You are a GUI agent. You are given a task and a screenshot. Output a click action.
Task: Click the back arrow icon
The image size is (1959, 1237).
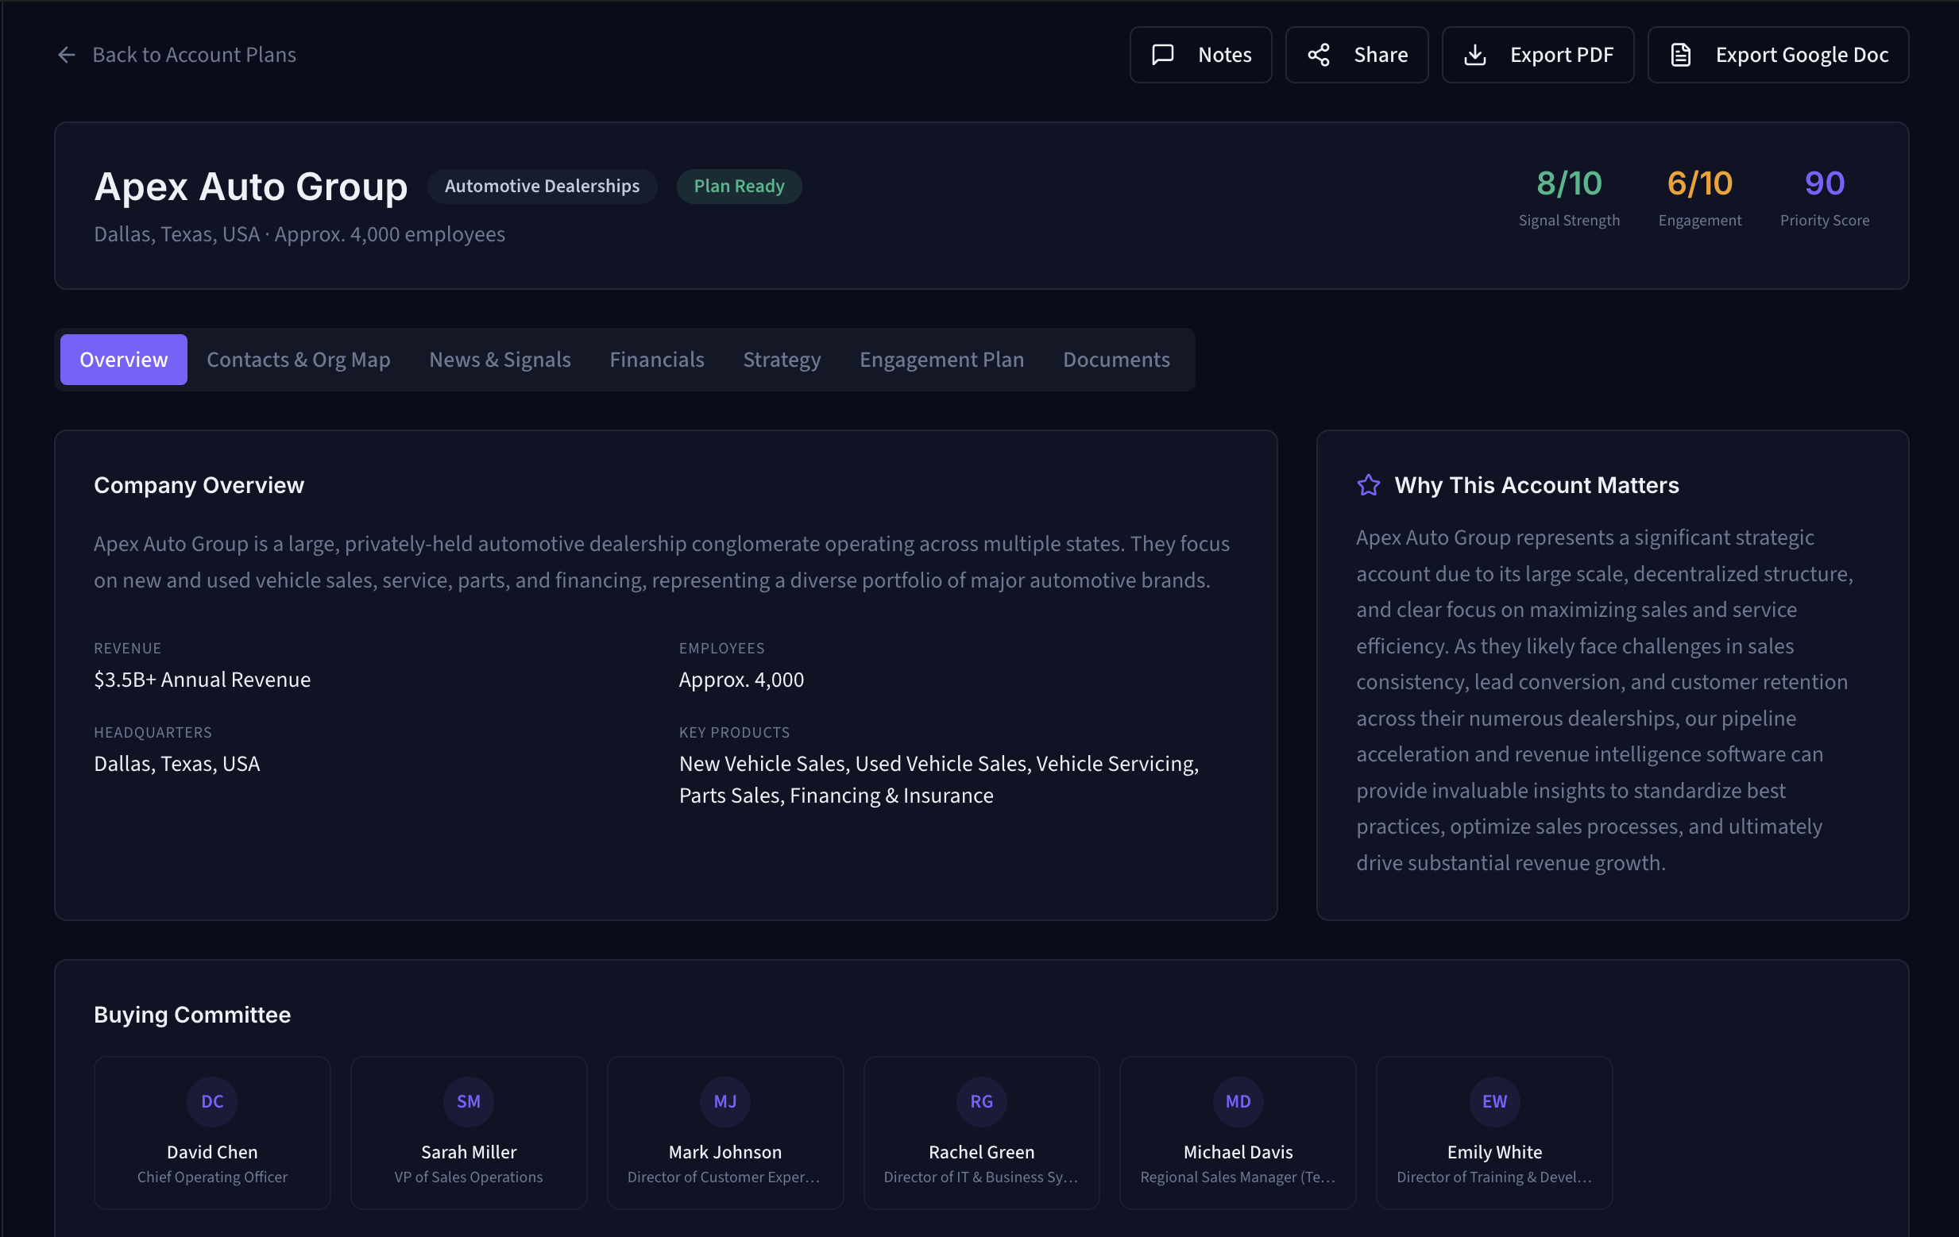66,55
